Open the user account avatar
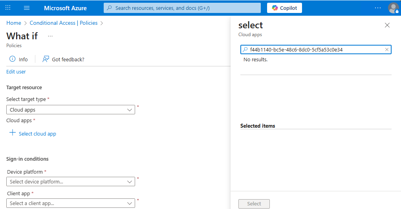Screen dimensions: 401x209 click(393, 8)
